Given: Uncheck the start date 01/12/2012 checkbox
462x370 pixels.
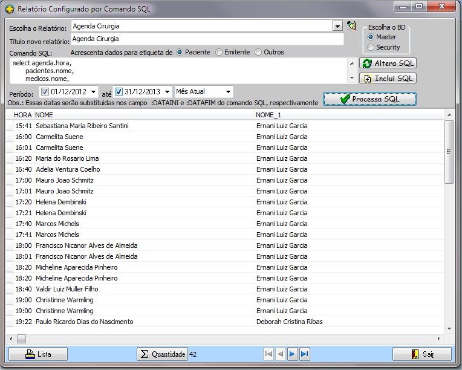Looking at the screenshot, I should 45,92.
